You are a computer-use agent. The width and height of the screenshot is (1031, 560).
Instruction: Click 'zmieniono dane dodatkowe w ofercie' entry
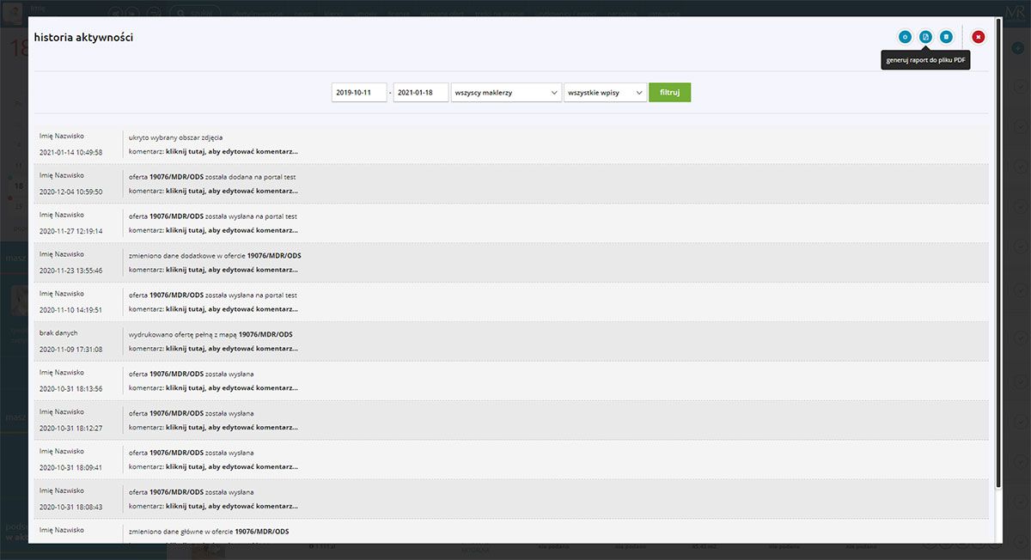click(x=186, y=256)
